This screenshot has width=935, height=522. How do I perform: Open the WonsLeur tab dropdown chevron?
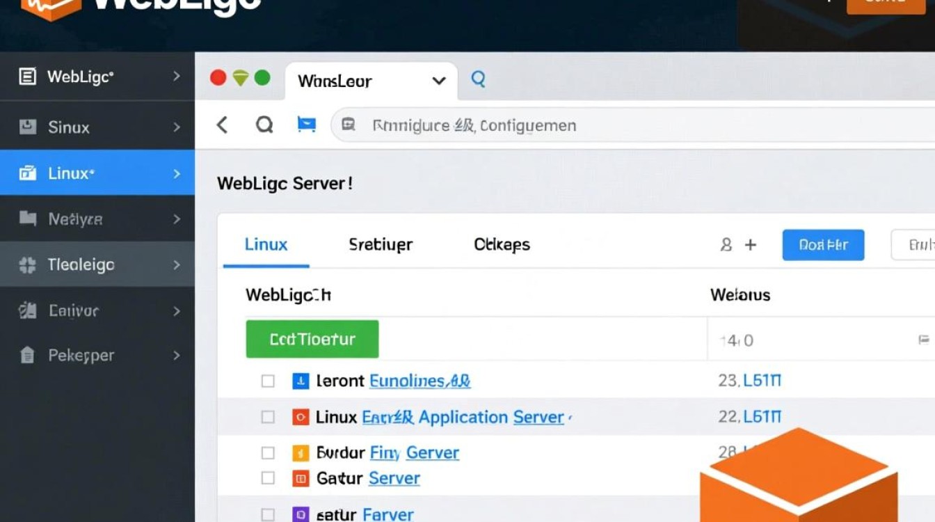click(x=438, y=81)
